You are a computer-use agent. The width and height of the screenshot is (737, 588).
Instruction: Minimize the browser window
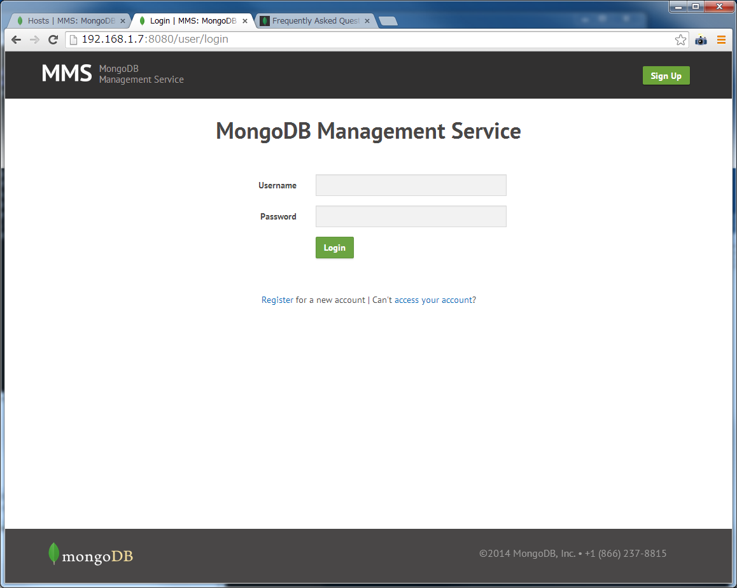(678, 7)
